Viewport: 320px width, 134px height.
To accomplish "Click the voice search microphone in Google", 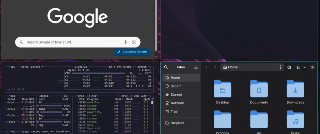I will point(126,42).
